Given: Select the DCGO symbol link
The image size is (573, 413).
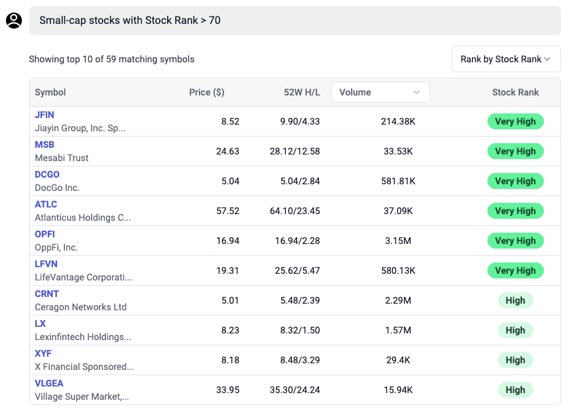Looking at the screenshot, I should tap(47, 174).
